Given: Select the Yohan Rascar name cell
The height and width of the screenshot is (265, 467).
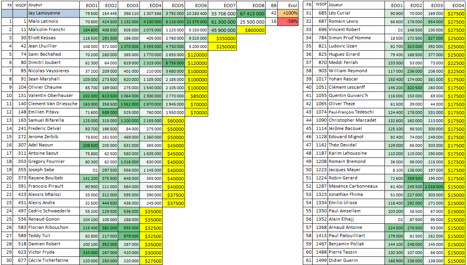Looking at the screenshot, I should [356, 79].
